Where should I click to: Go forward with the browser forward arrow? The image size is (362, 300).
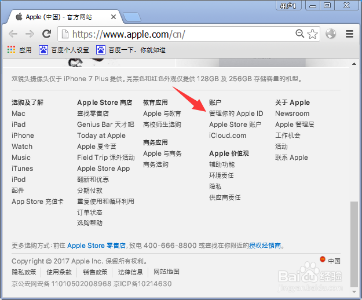[30, 34]
